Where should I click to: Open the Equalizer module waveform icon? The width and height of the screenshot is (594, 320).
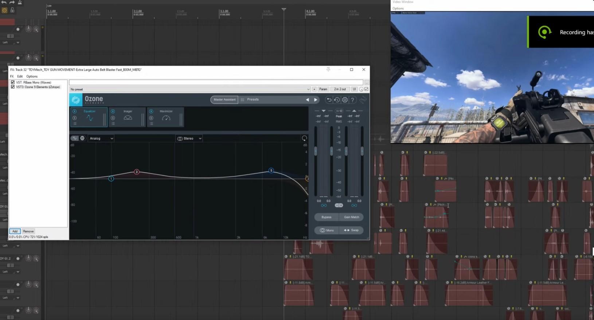point(90,118)
